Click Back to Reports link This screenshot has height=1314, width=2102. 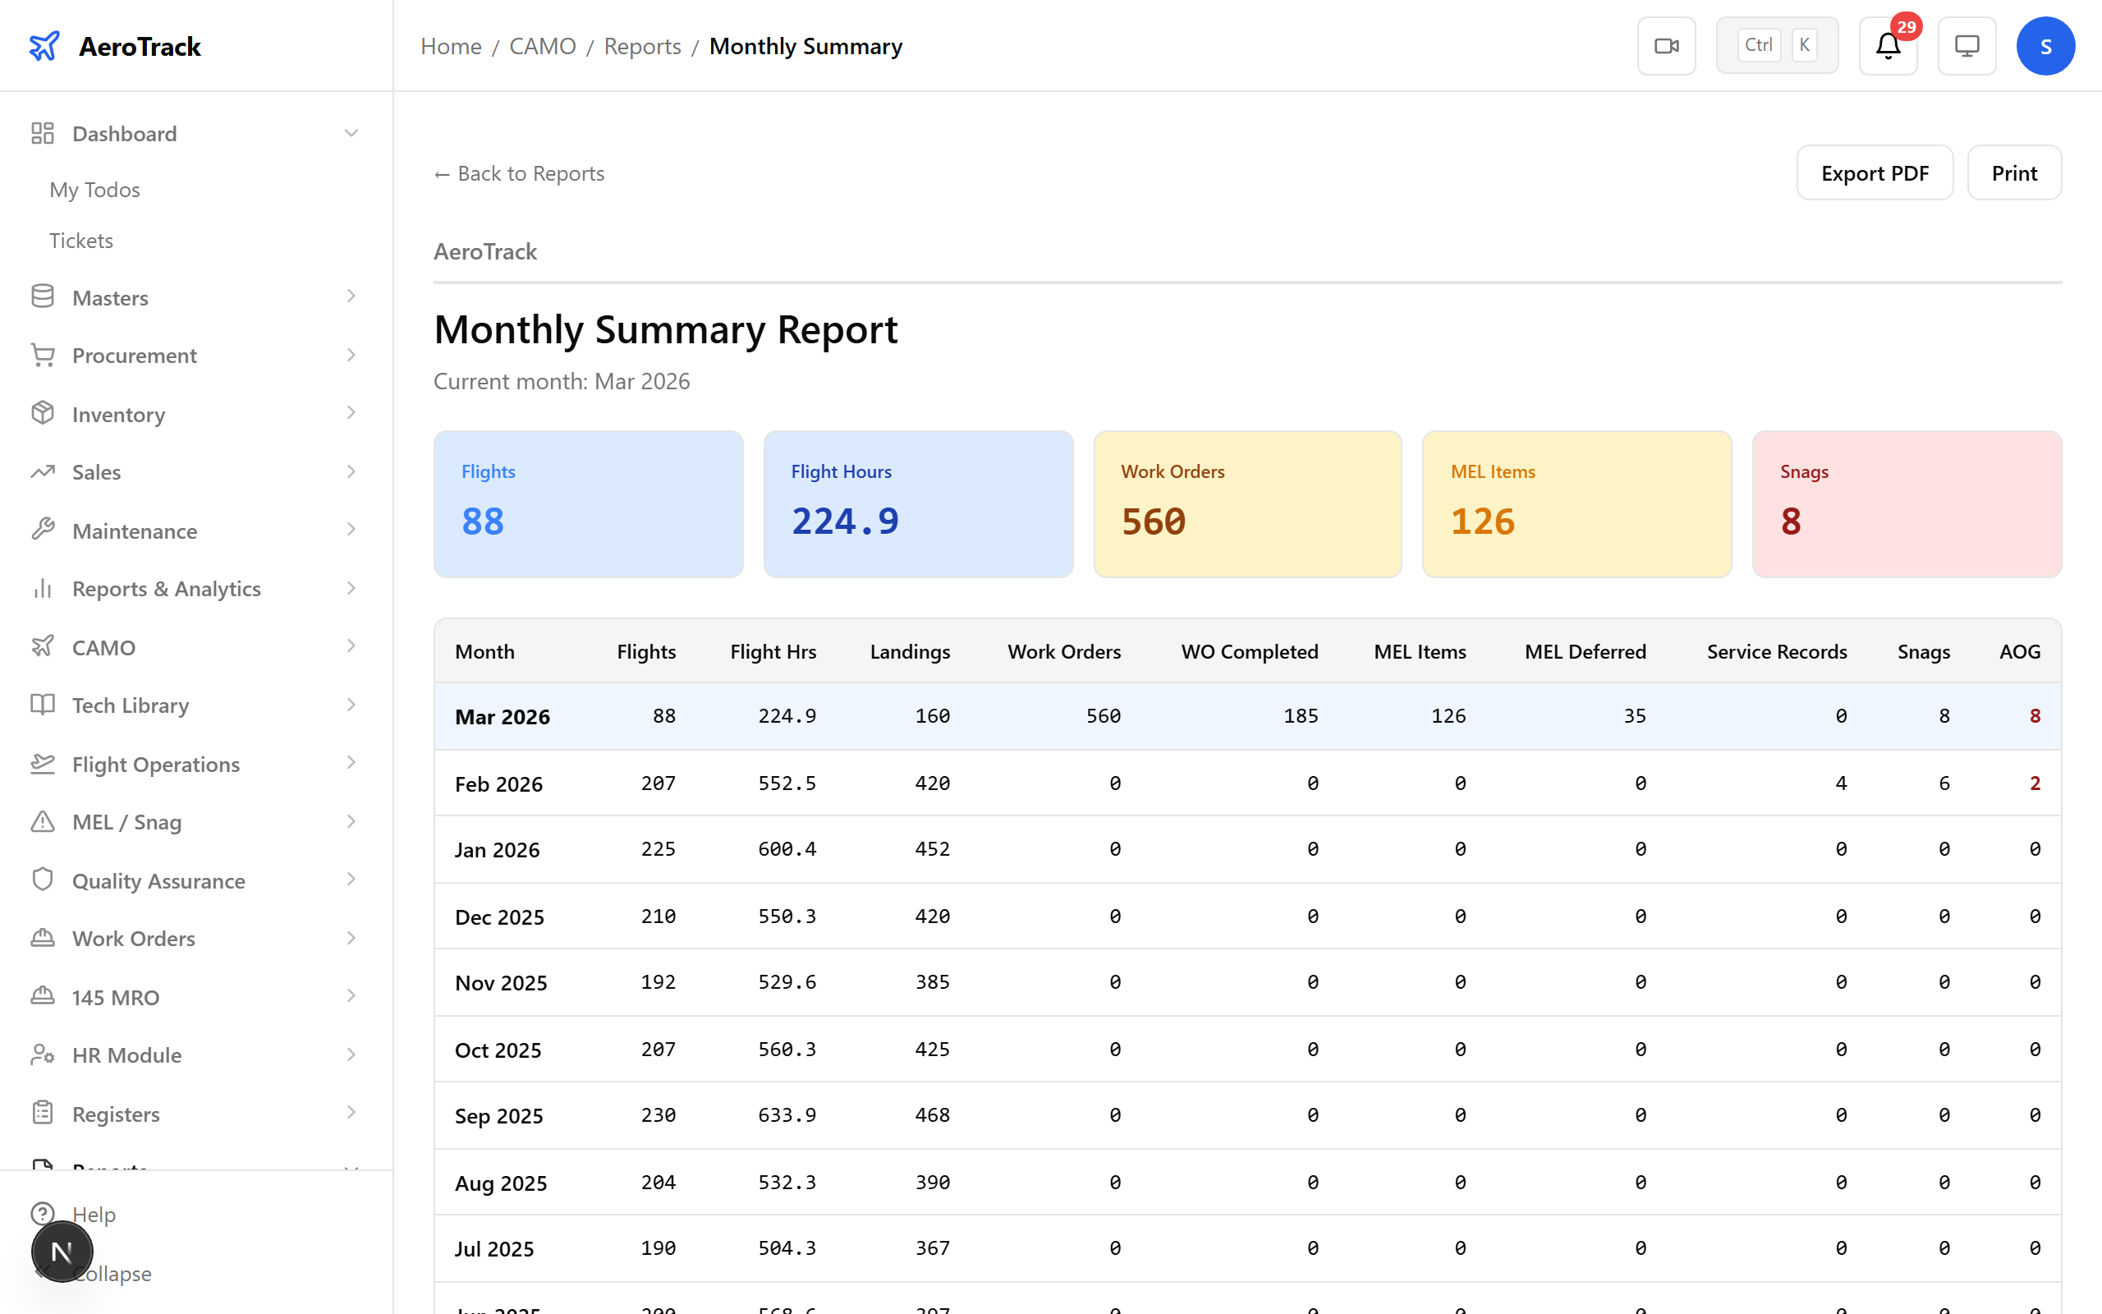[520, 173]
